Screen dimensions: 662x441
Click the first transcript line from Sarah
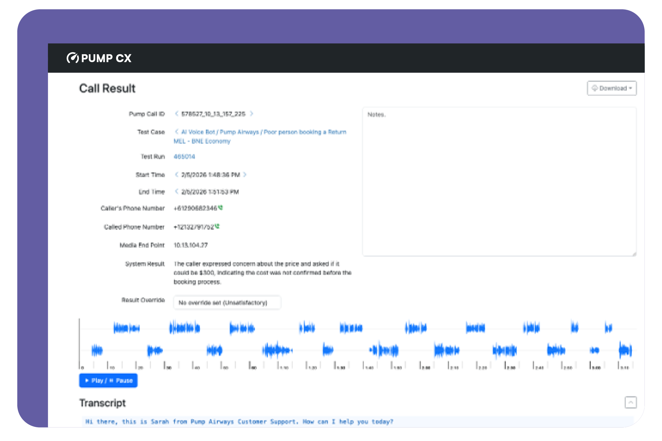click(x=239, y=422)
